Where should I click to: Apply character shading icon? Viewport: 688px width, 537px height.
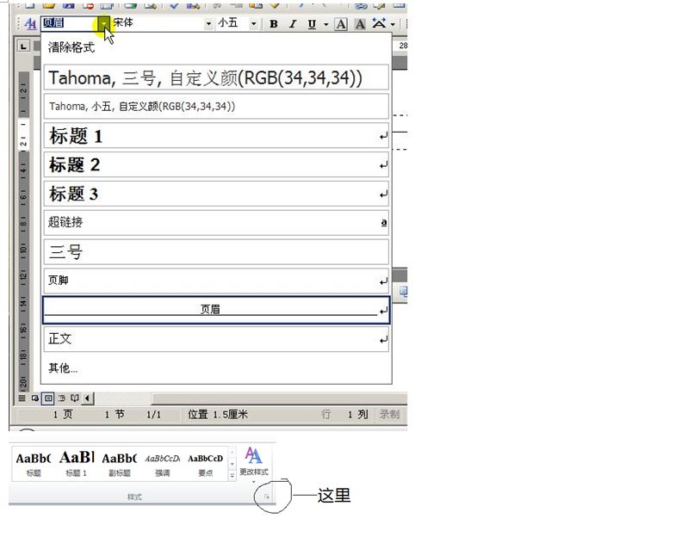360,24
